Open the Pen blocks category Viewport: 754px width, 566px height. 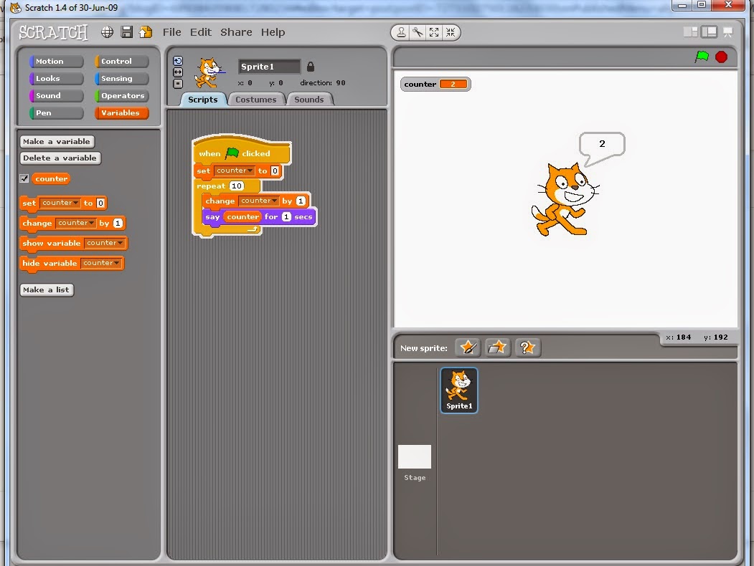pos(56,113)
